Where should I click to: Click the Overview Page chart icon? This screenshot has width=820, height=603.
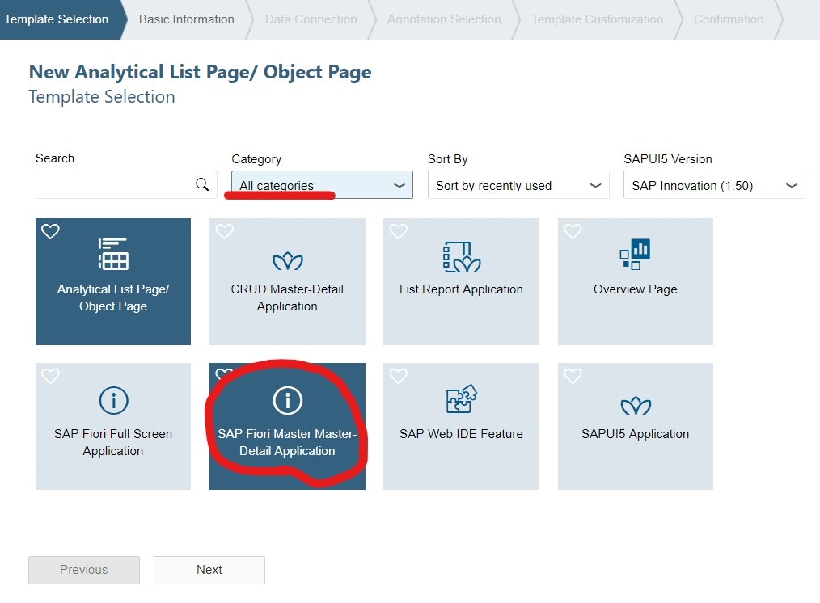click(x=636, y=254)
